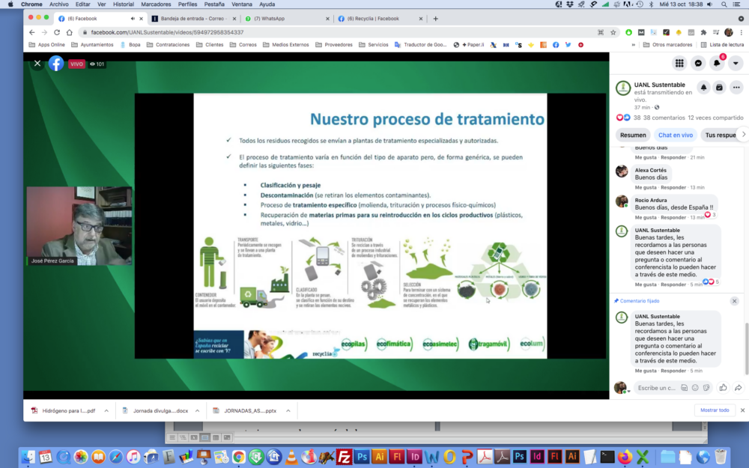Open the Facebook apps grid menu

click(x=679, y=64)
